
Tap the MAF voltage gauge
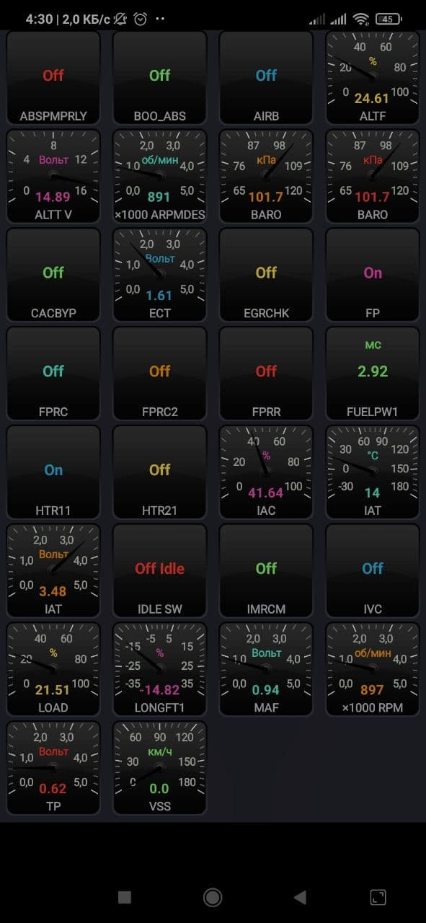tap(266, 670)
